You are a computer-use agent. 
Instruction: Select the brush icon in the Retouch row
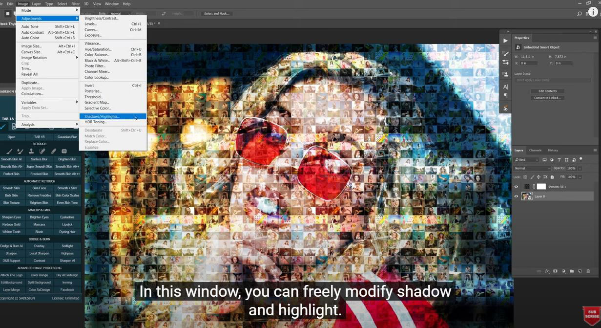tap(9, 151)
